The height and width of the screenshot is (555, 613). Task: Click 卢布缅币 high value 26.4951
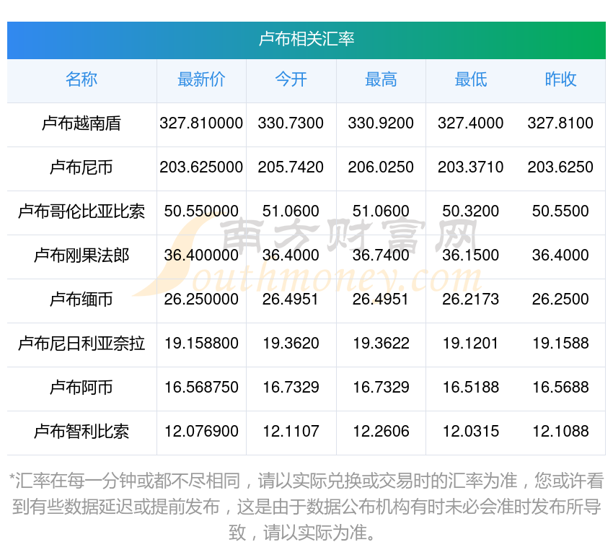pyautogui.click(x=381, y=300)
